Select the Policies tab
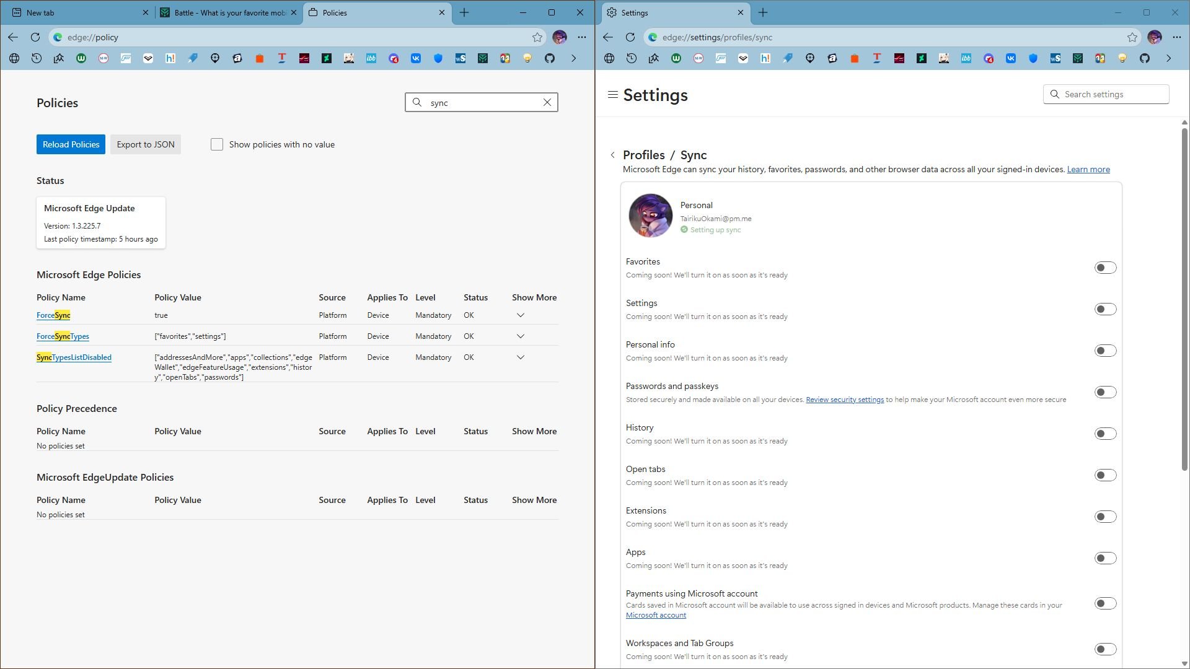Viewport: 1190px width, 669px height. (377, 12)
